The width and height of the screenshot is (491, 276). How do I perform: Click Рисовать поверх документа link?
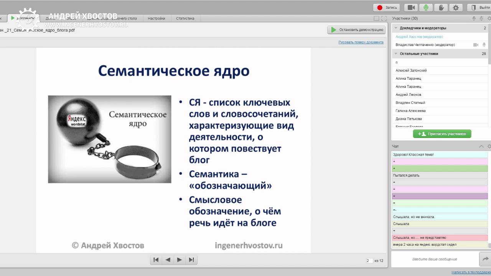click(x=361, y=42)
